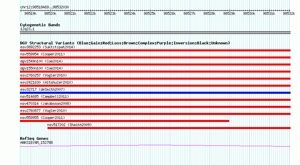Open variant esv2760257 (Vogler2010) label
300x165 pixels.
43,75
